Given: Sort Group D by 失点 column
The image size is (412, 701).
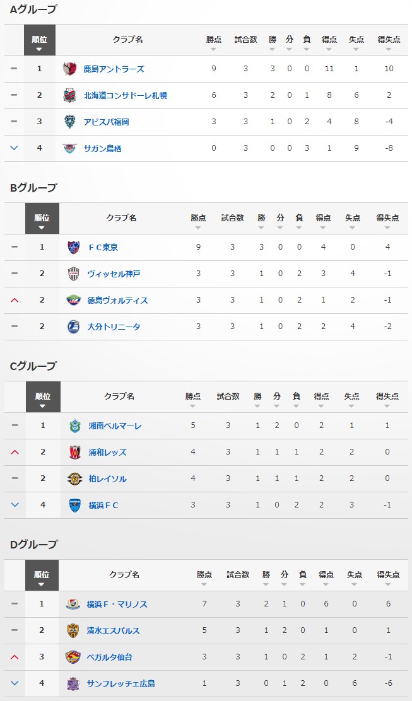Looking at the screenshot, I should pyautogui.click(x=355, y=577).
